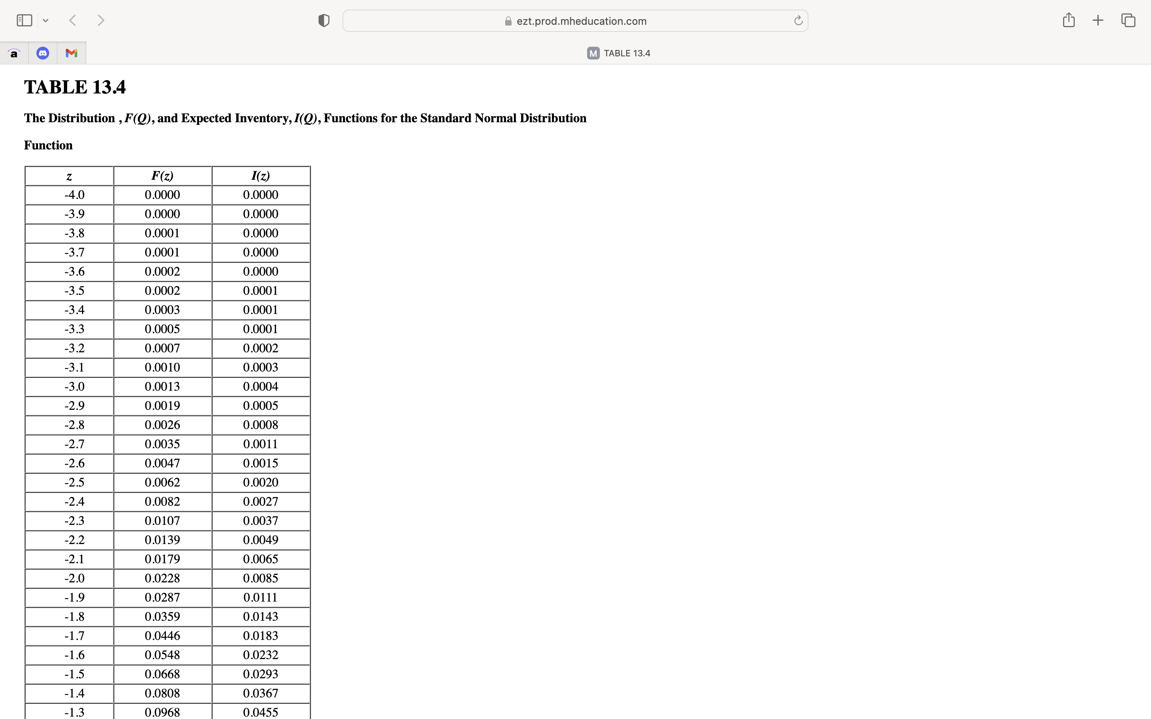1151x719 pixels.
Task: Click the address bar showing ezt.prod.mheducation.com
Action: [581, 20]
